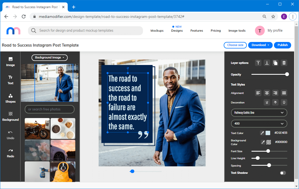Apply strikethrough decoration
299x189 pixels.
[275, 102]
